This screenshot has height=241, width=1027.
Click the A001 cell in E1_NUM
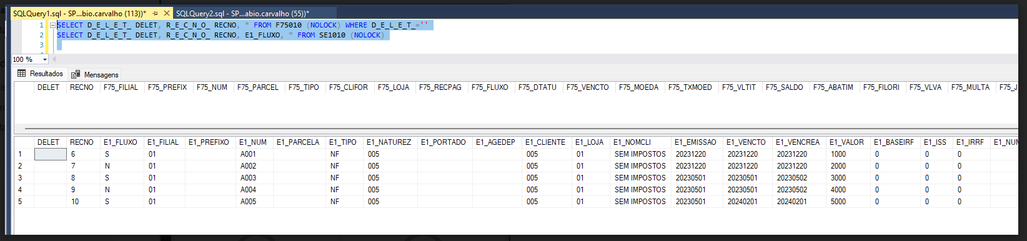[254, 154]
